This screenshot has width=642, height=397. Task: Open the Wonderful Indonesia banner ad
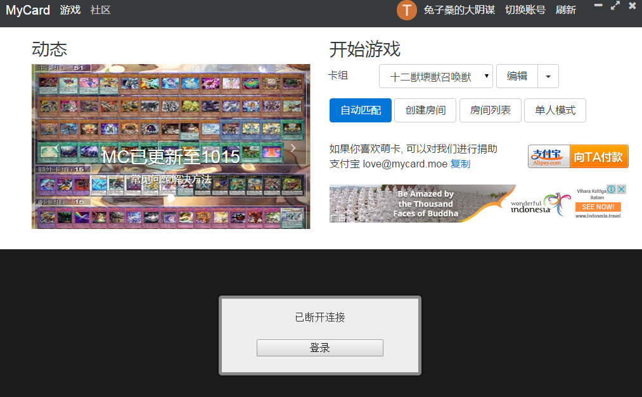click(x=478, y=204)
